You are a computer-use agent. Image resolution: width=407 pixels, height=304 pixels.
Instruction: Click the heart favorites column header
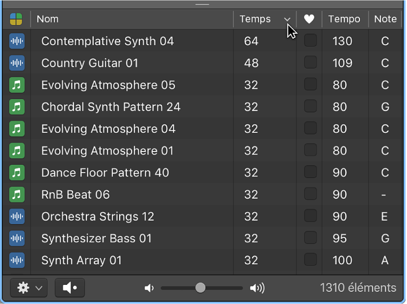(309, 19)
